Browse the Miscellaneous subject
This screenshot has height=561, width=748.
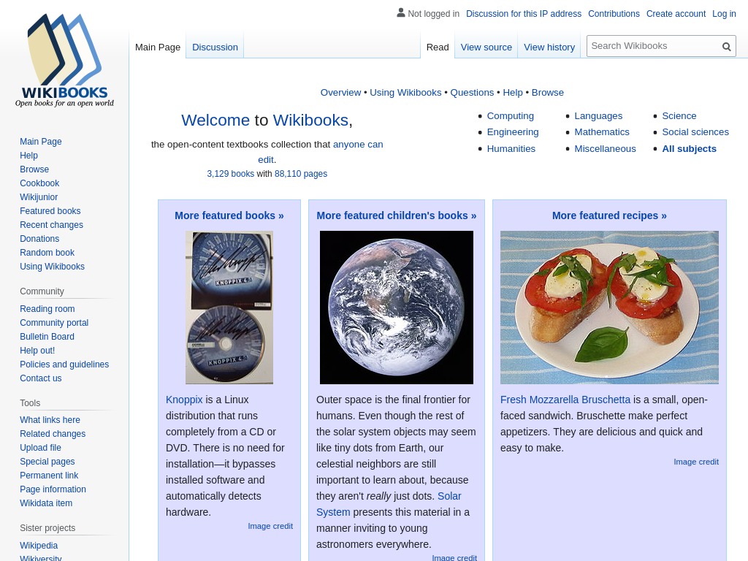[x=605, y=149]
